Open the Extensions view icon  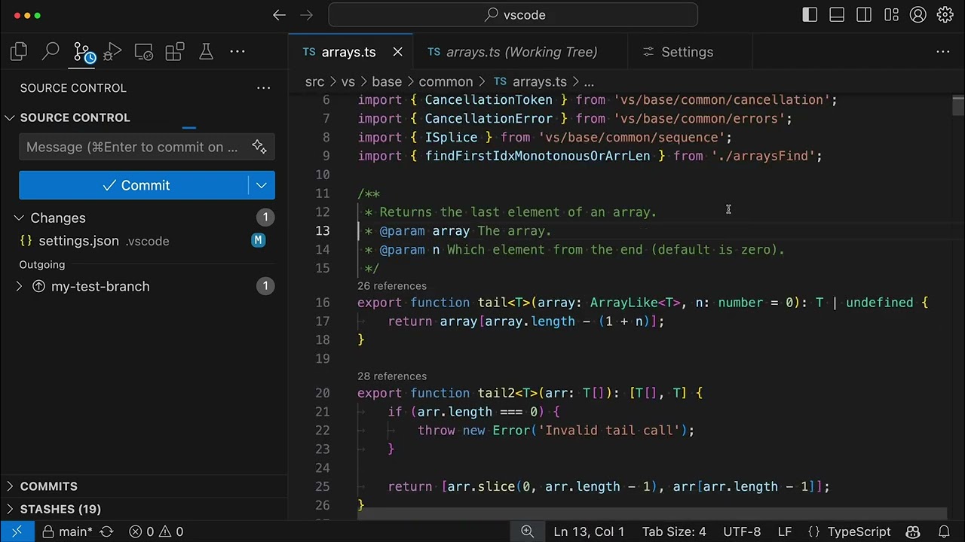tap(175, 51)
